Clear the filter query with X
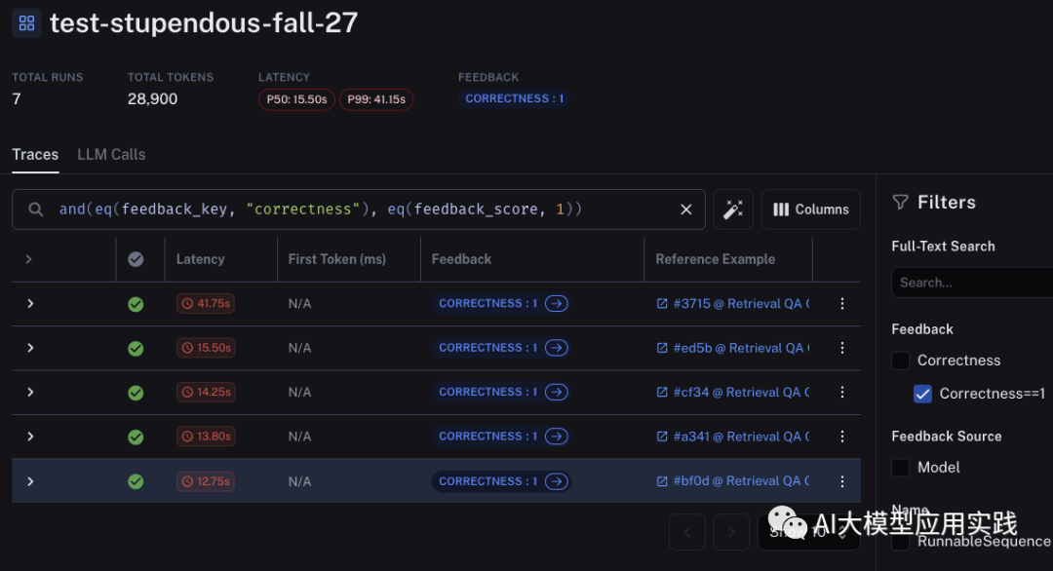Screen dimensions: 1053x571 [685, 209]
